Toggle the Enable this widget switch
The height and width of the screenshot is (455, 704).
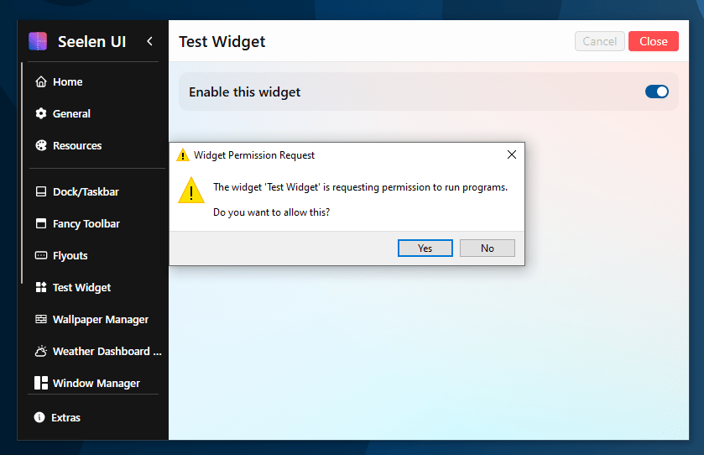657,92
